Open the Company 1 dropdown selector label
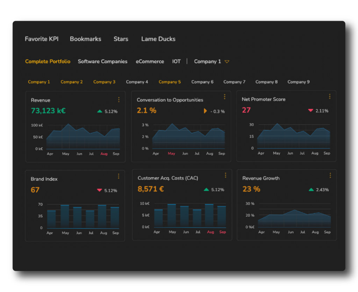Image resolution: width=358 pixels, height=292 pixels. 207,61
